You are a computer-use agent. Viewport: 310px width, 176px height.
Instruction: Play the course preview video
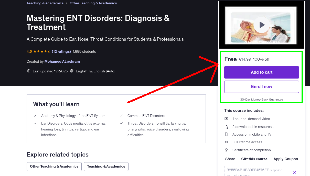tap(261, 25)
